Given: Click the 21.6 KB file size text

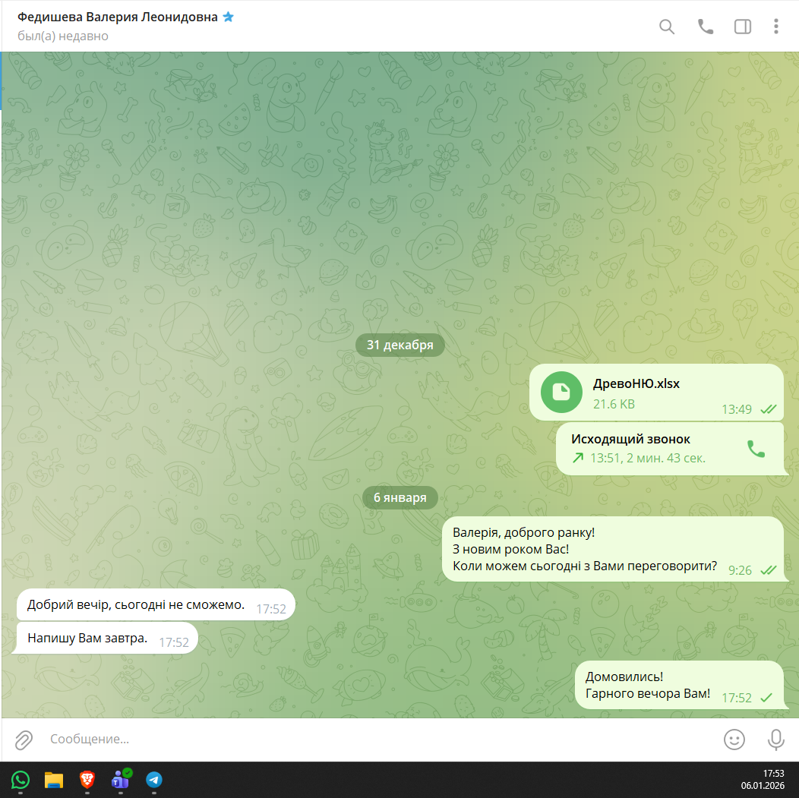Looking at the screenshot, I should (614, 405).
